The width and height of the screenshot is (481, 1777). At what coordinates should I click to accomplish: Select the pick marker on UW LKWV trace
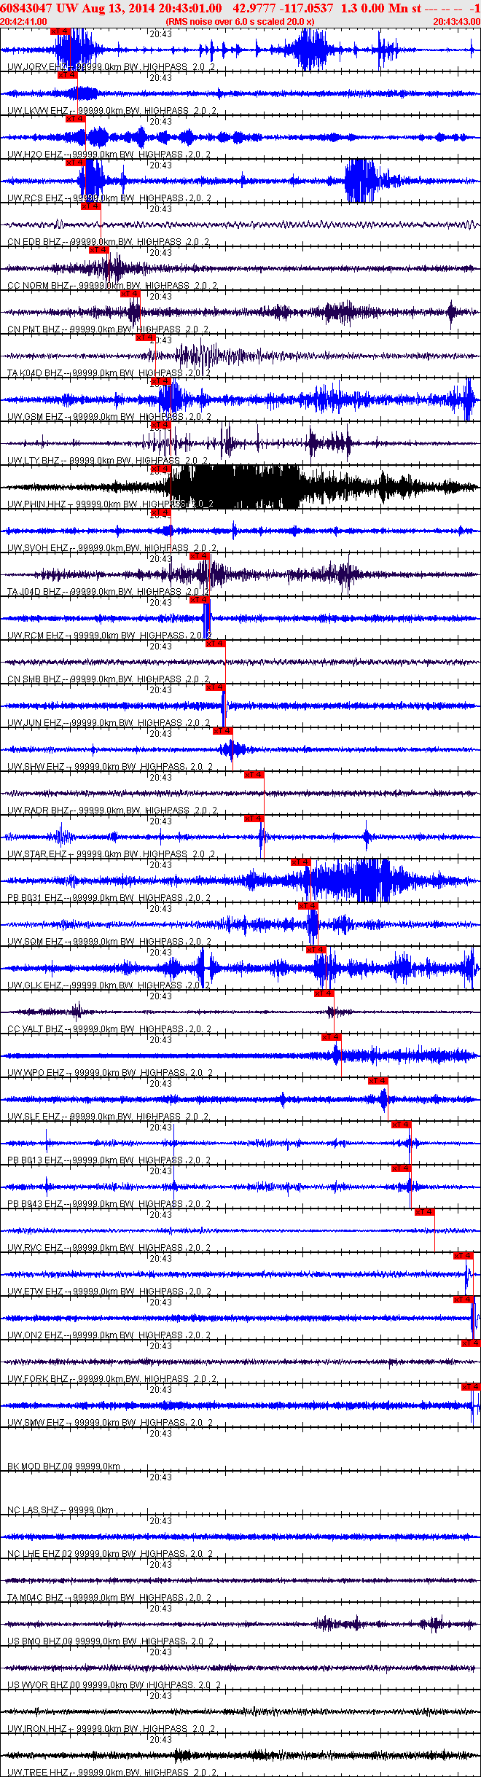coord(68,75)
